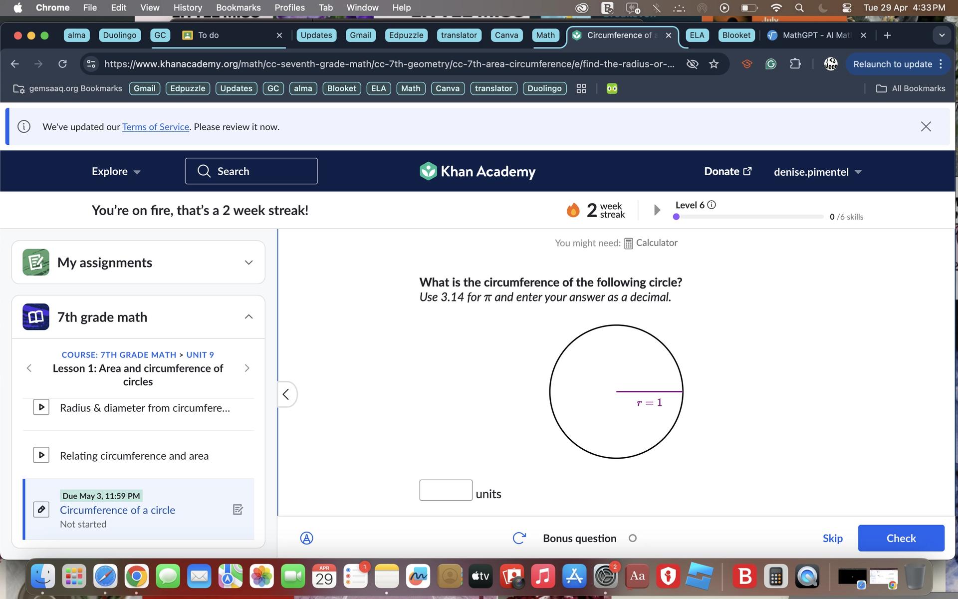Open the Circumference of a circle exercise link

[117, 510]
